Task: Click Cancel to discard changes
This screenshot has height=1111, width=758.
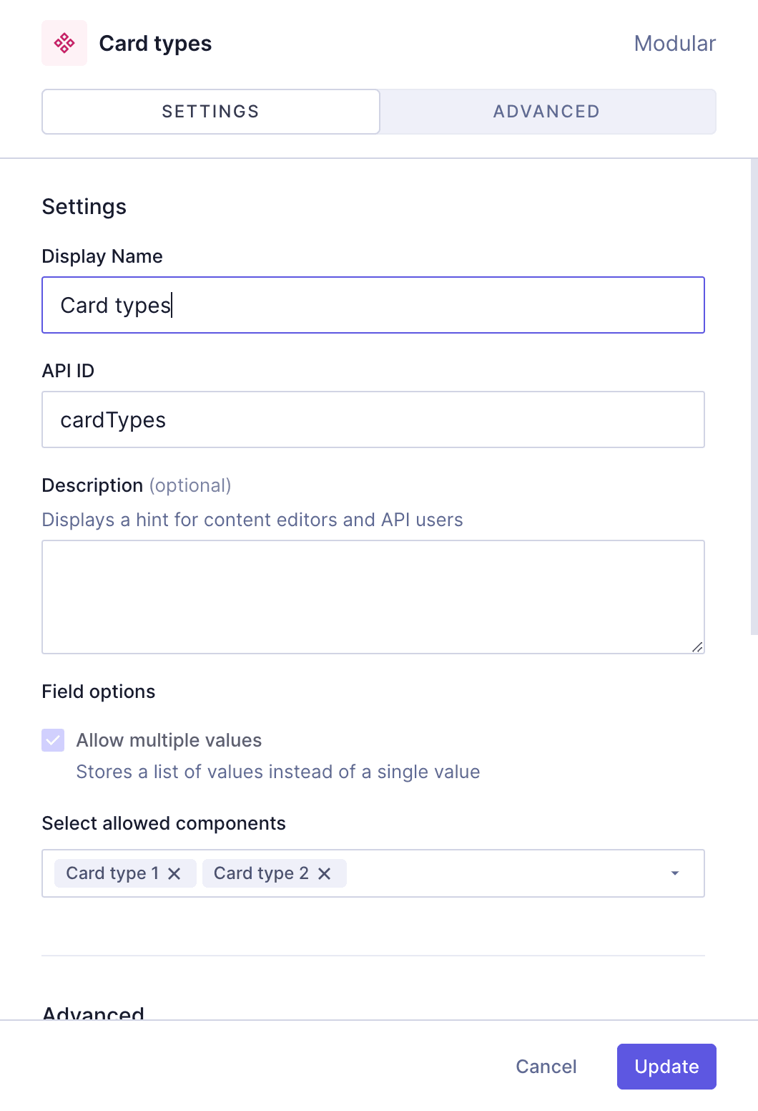Action: [x=546, y=1067]
